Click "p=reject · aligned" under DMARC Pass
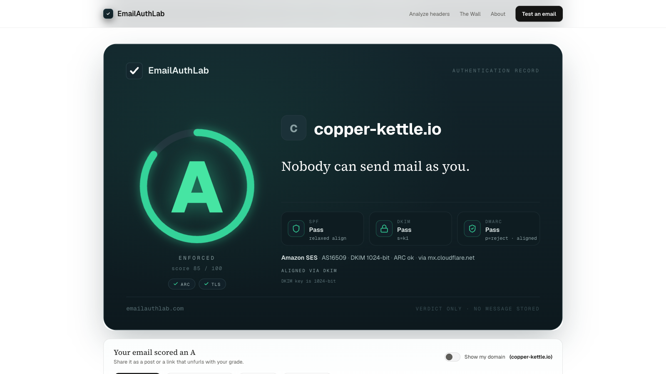This screenshot has height=374, width=666. [x=511, y=239]
